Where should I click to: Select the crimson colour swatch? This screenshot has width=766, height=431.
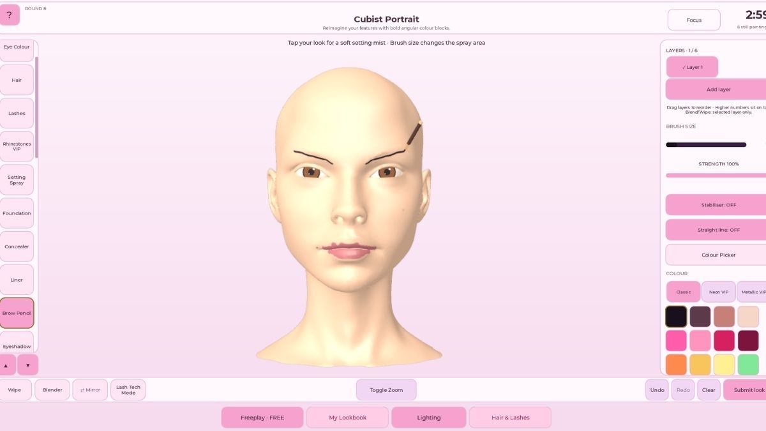coord(725,340)
